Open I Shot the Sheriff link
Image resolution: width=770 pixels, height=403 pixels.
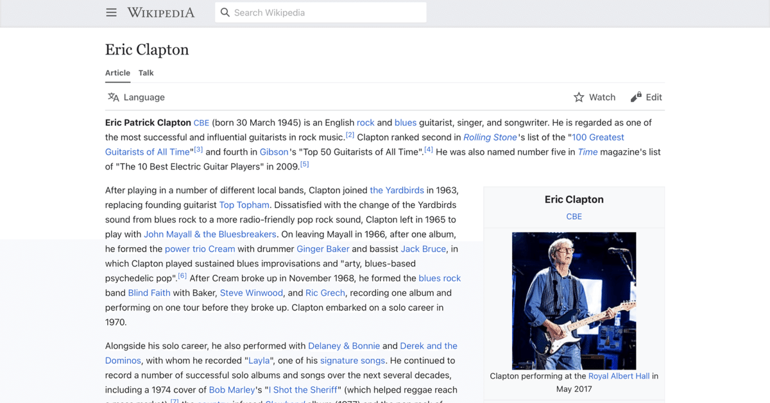(304, 390)
